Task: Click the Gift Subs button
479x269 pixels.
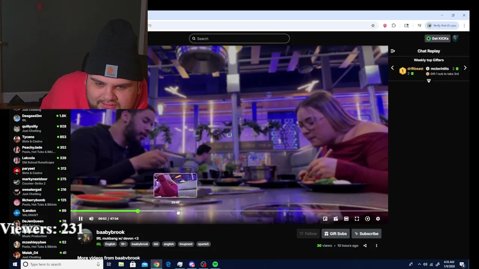Action: coord(335,234)
